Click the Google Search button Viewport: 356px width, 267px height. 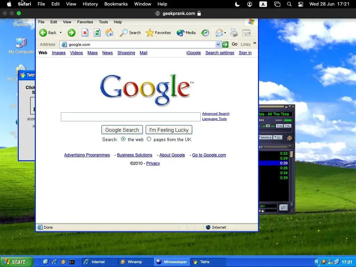tap(122, 130)
